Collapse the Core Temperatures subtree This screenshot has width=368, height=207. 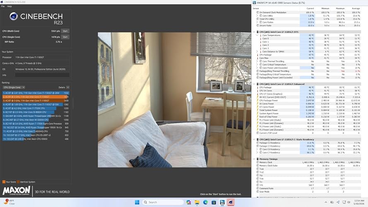click(x=257, y=35)
